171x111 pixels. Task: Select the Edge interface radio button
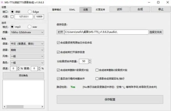click(30, 12)
